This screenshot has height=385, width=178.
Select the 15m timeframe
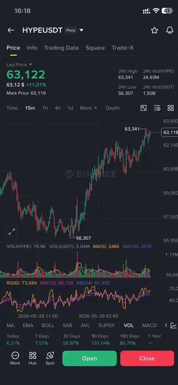click(30, 108)
